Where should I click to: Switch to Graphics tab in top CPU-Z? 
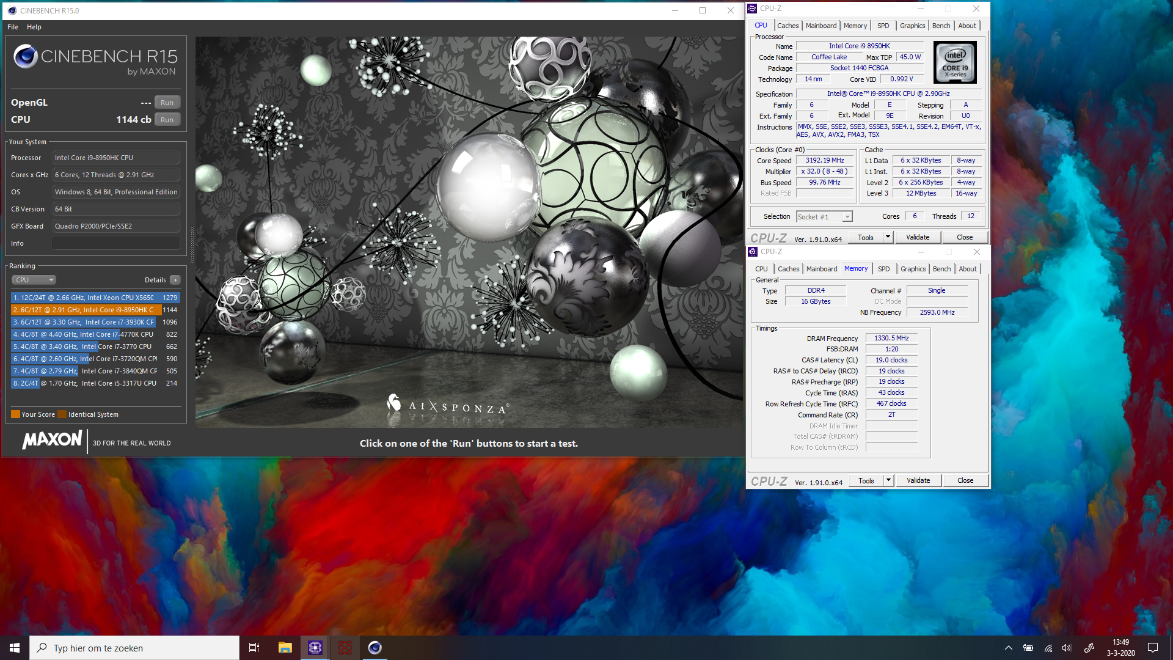(913, 26)
